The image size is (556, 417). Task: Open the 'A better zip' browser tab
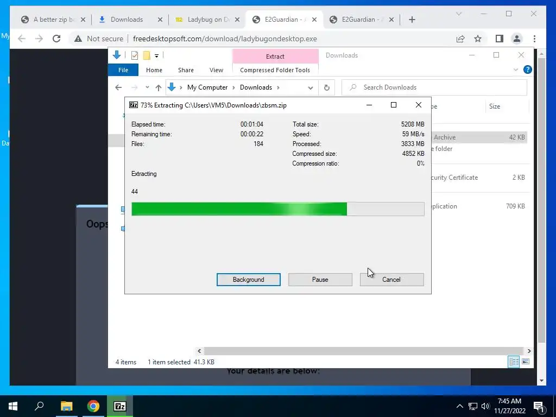coord(53,20)
